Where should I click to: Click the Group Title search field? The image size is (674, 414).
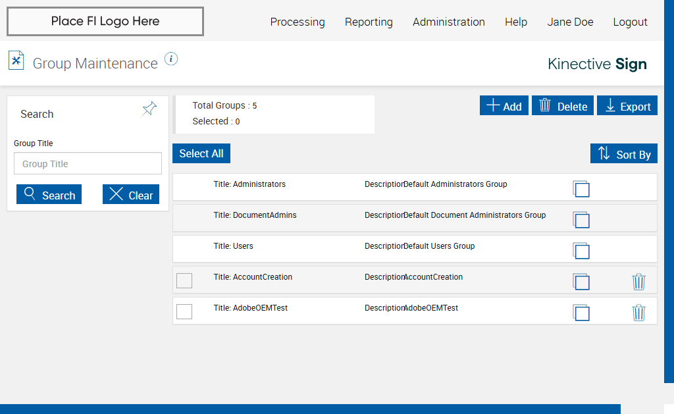click(x=88, y=164)
